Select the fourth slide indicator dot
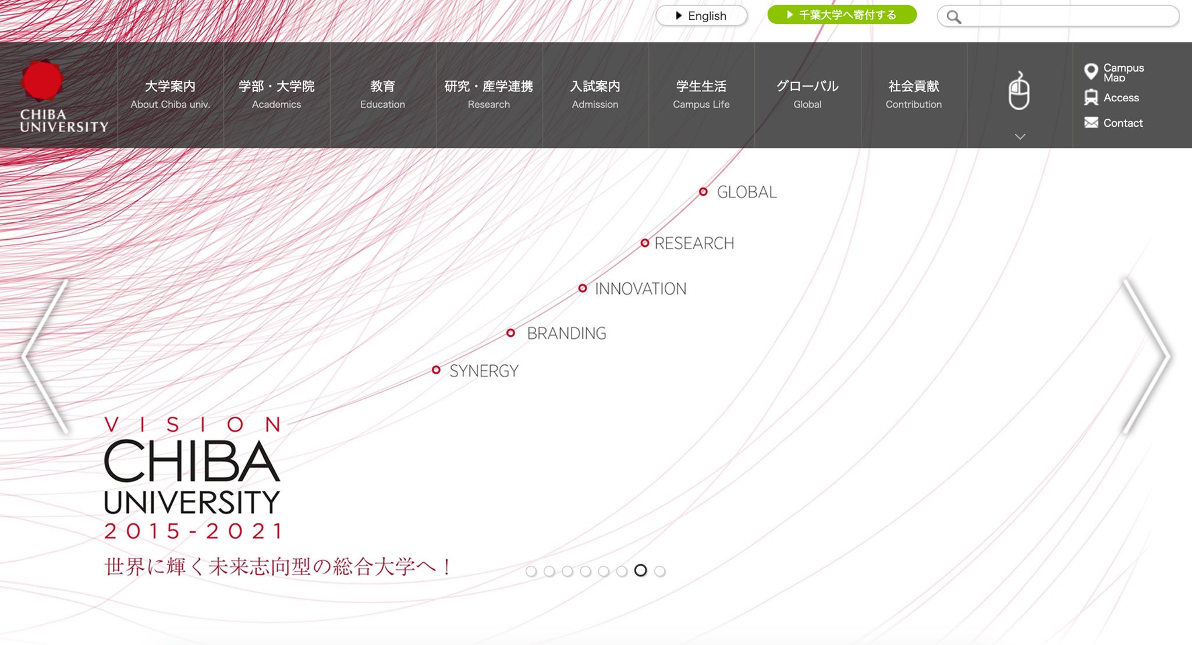This screenshot has height=645, width=1192. 586,571
